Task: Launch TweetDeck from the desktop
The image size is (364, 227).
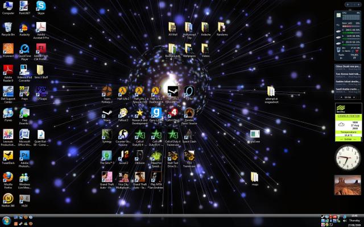Action: coord(8,157)
